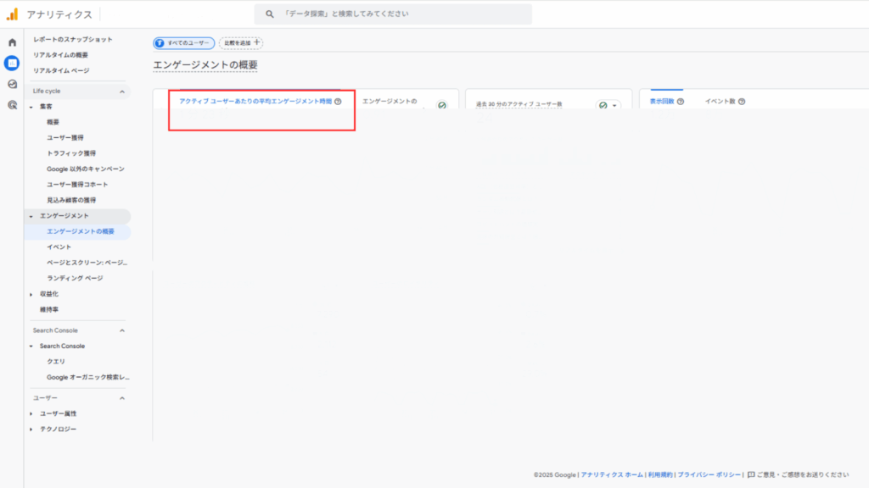Click the Google Analytics logo

point(12,14)
